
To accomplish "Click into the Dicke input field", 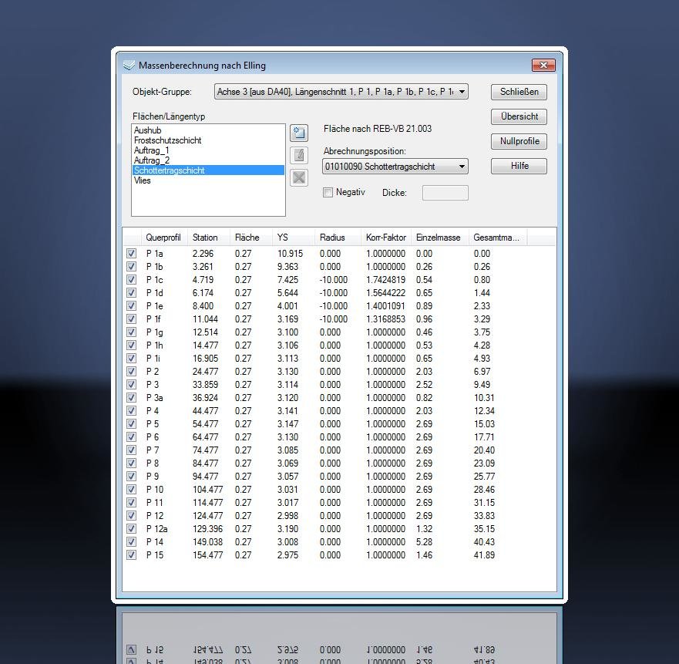I will tap(445, 193).
